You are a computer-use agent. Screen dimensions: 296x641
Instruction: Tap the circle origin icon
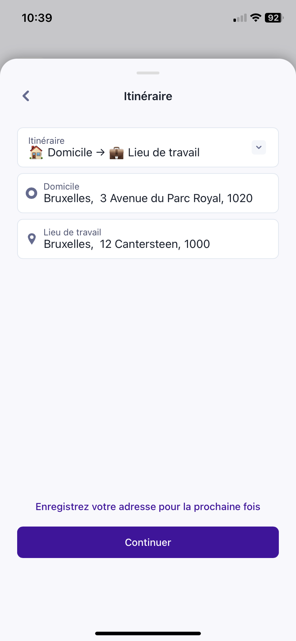tap(31, 193)
